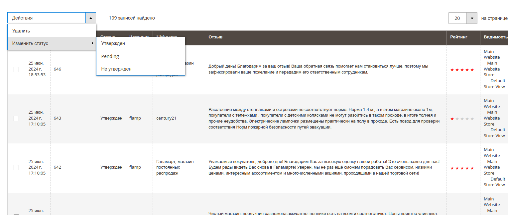This screenshot has width=508, height=215.
Task: Sort by the Отзыв column header
Action: pos(215,37)
